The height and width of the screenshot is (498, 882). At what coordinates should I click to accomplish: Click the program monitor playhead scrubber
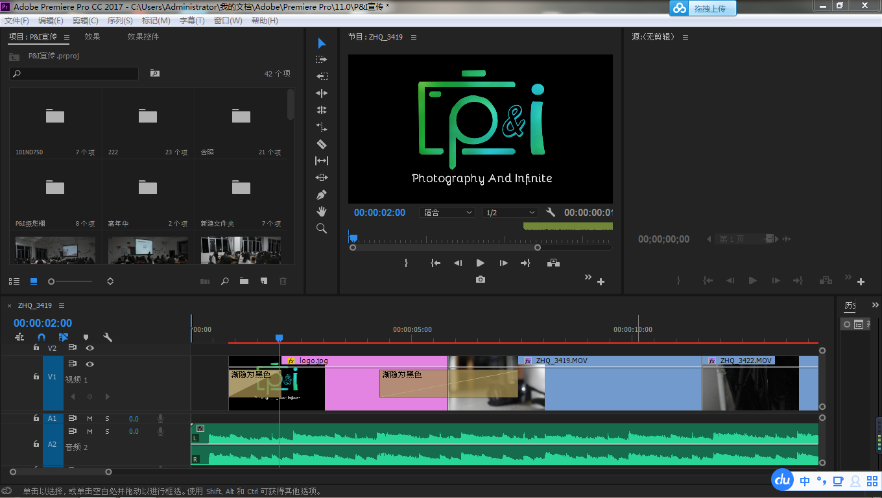tap(353, 239)
